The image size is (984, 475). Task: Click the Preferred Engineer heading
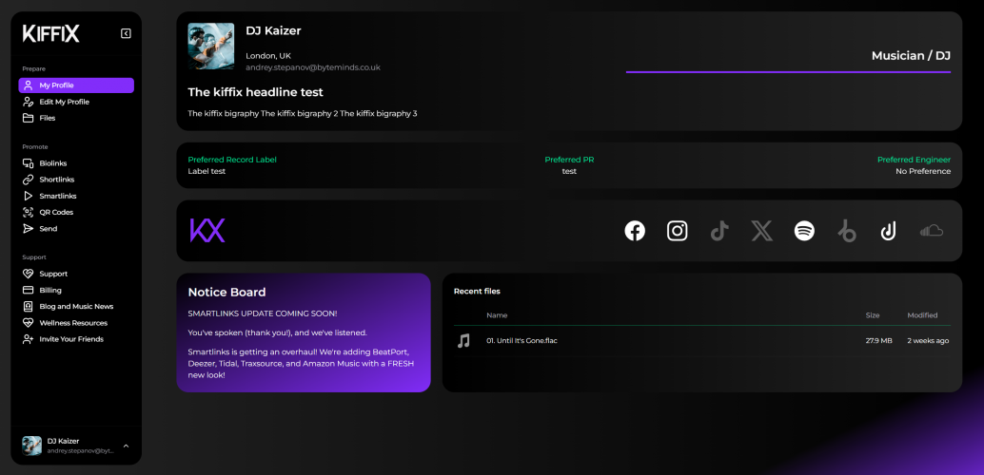tap(914, 160)
